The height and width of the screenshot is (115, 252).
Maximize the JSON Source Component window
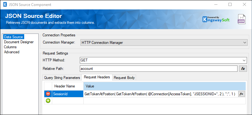coord(230,4)
